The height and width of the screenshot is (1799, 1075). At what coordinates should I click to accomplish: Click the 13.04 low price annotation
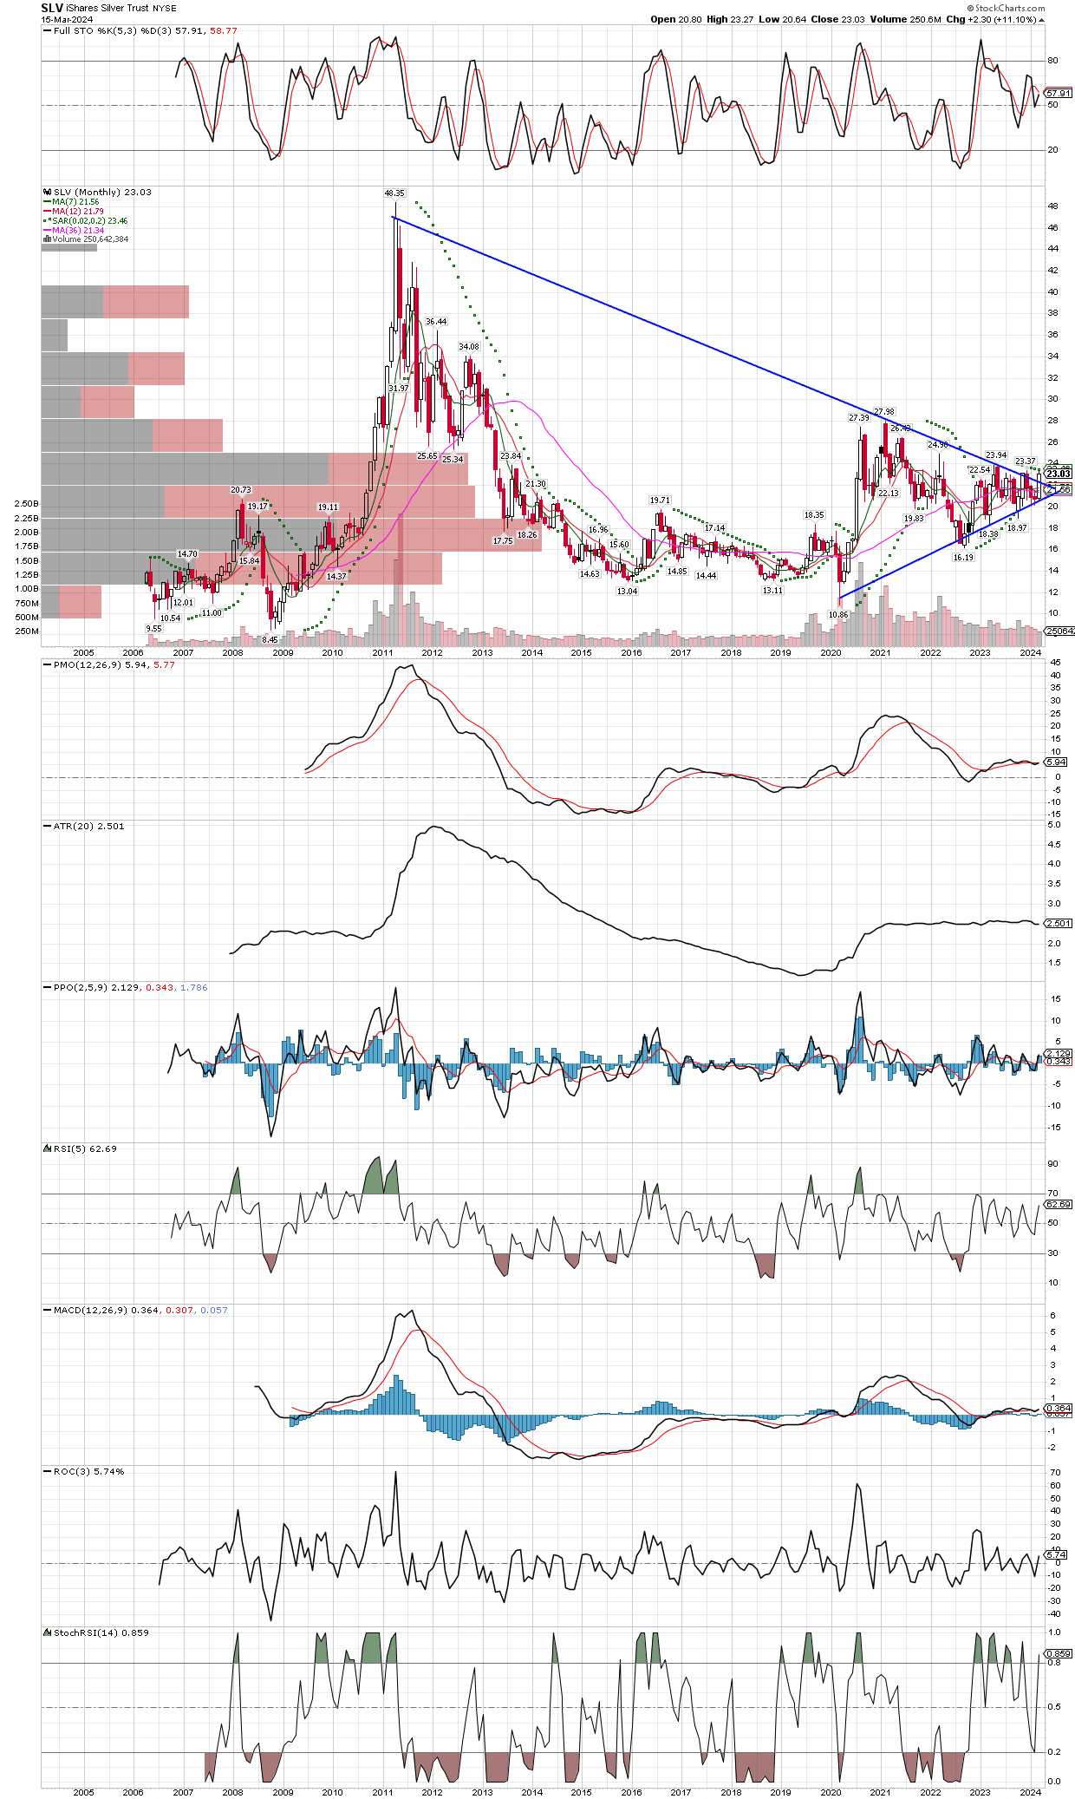pos(627,591)
